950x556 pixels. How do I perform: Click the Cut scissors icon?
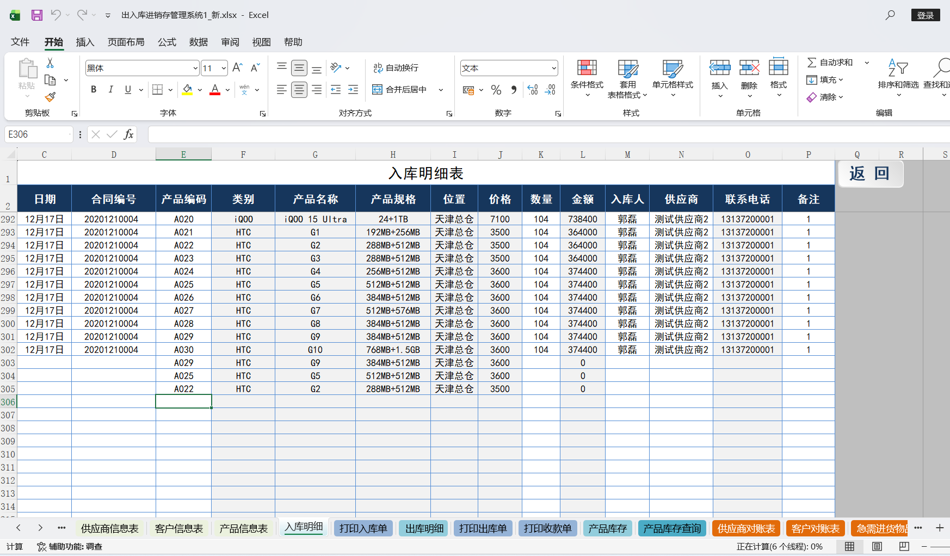pyautogui.click(x=50, y=63)
